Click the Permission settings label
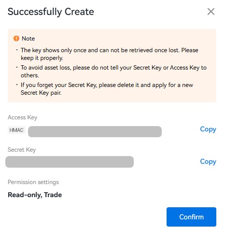The width and height of the screenshot is (225, 229). tap(33, 182)
